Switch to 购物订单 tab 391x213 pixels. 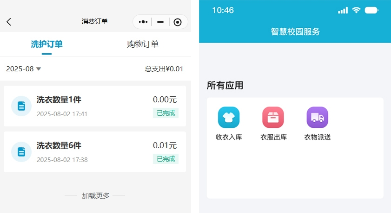click(143, 44)
